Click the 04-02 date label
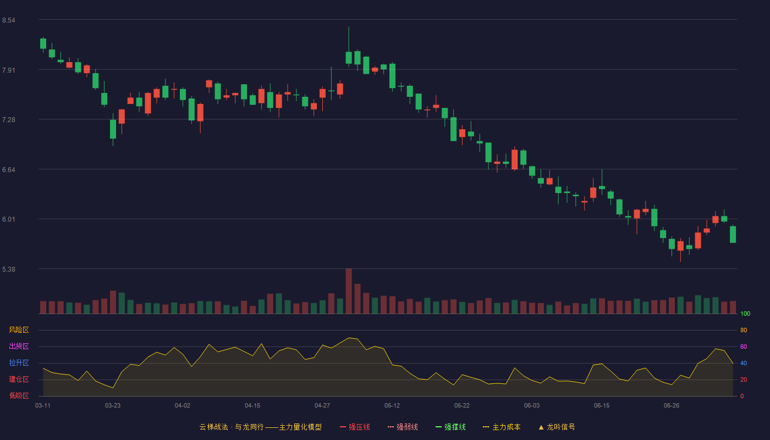The height and width of the screenshot is (440, 770). click(x=183, y=405)
